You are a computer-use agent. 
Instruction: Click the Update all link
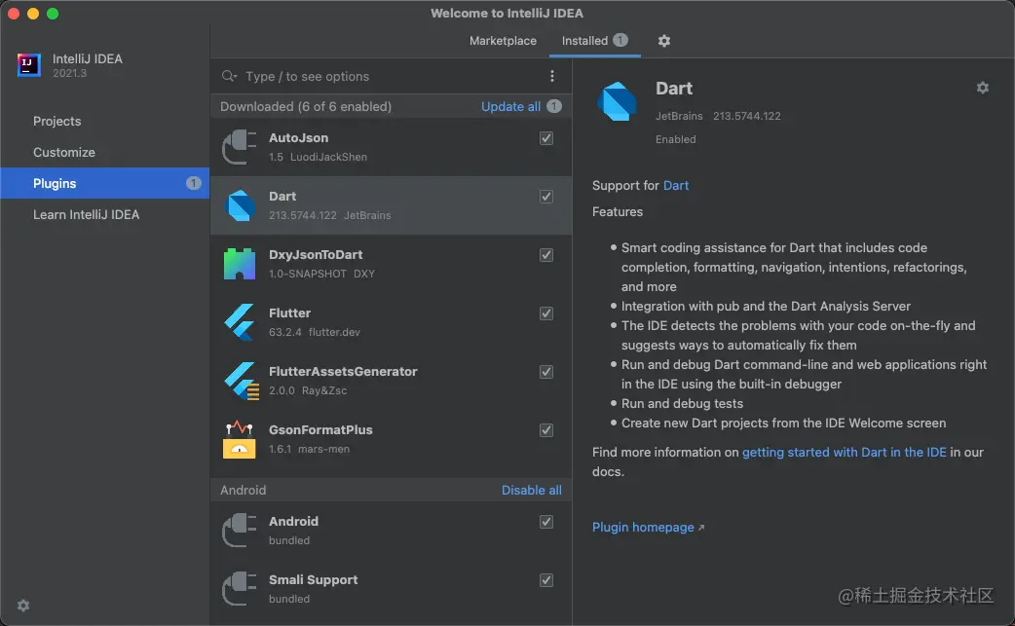click(x=510, y=106)
